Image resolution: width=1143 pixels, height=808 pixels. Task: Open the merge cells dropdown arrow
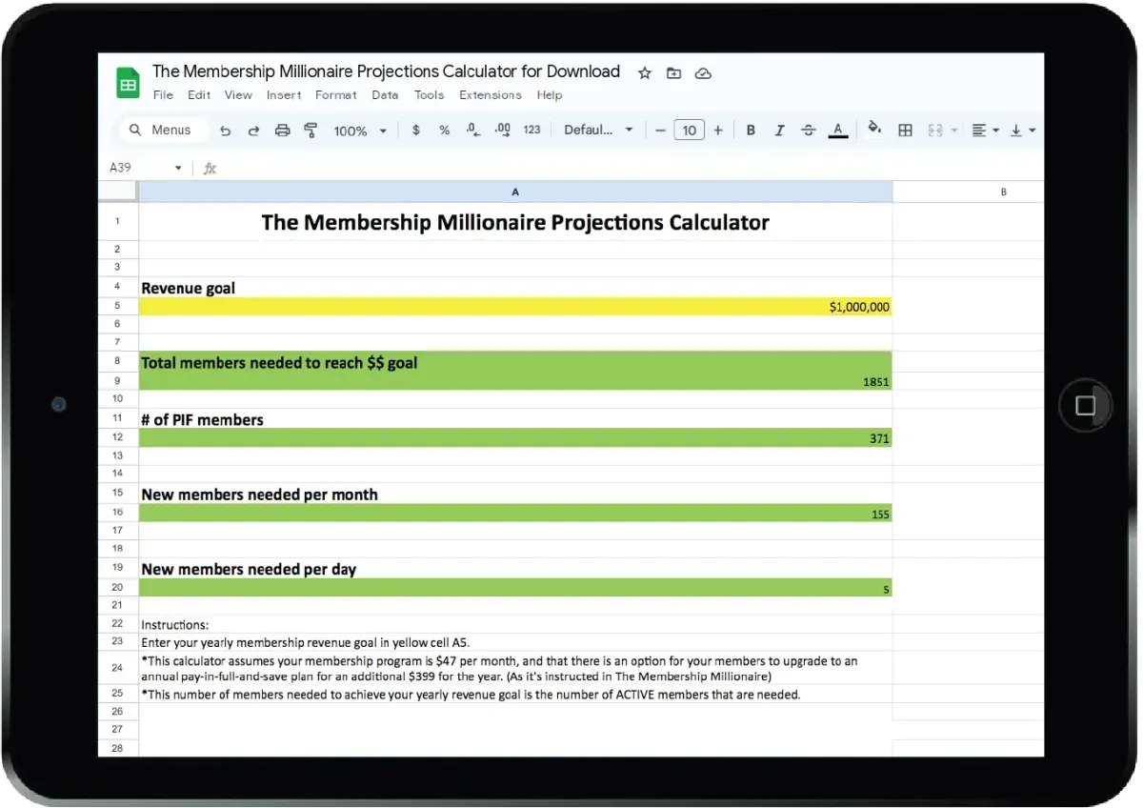953,131
